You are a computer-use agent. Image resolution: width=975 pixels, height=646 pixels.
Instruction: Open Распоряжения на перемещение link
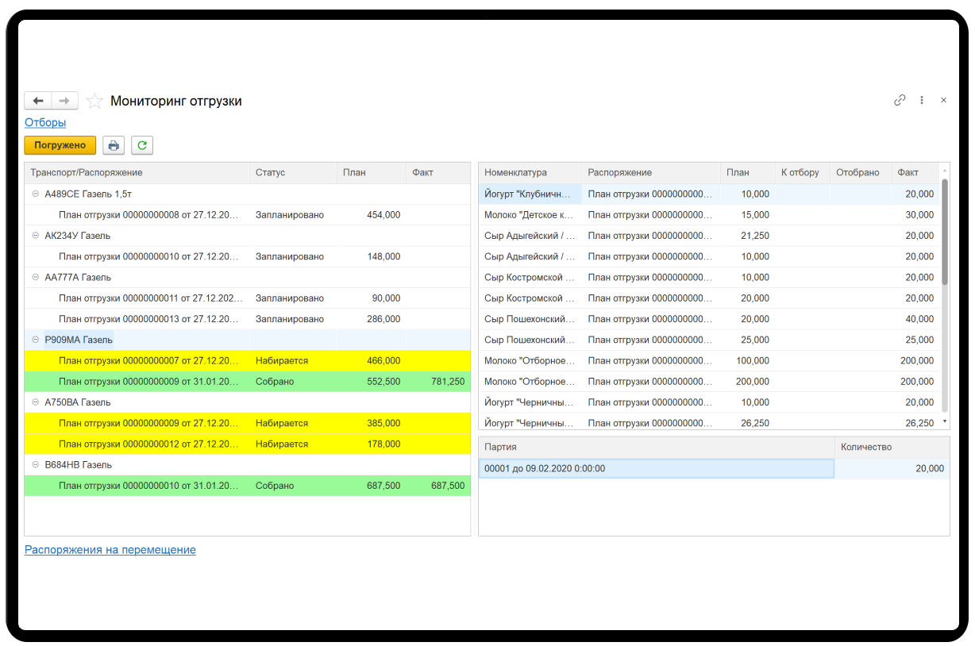pos(110,549)
